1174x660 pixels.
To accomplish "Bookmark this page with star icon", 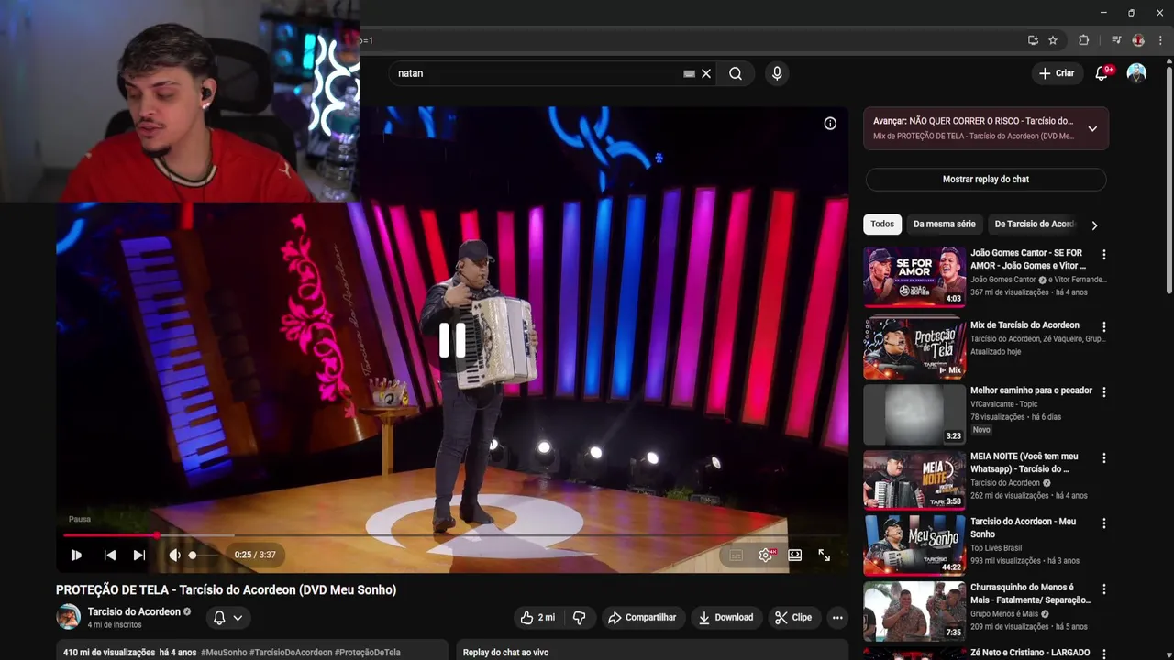I will pos(1053,40).
